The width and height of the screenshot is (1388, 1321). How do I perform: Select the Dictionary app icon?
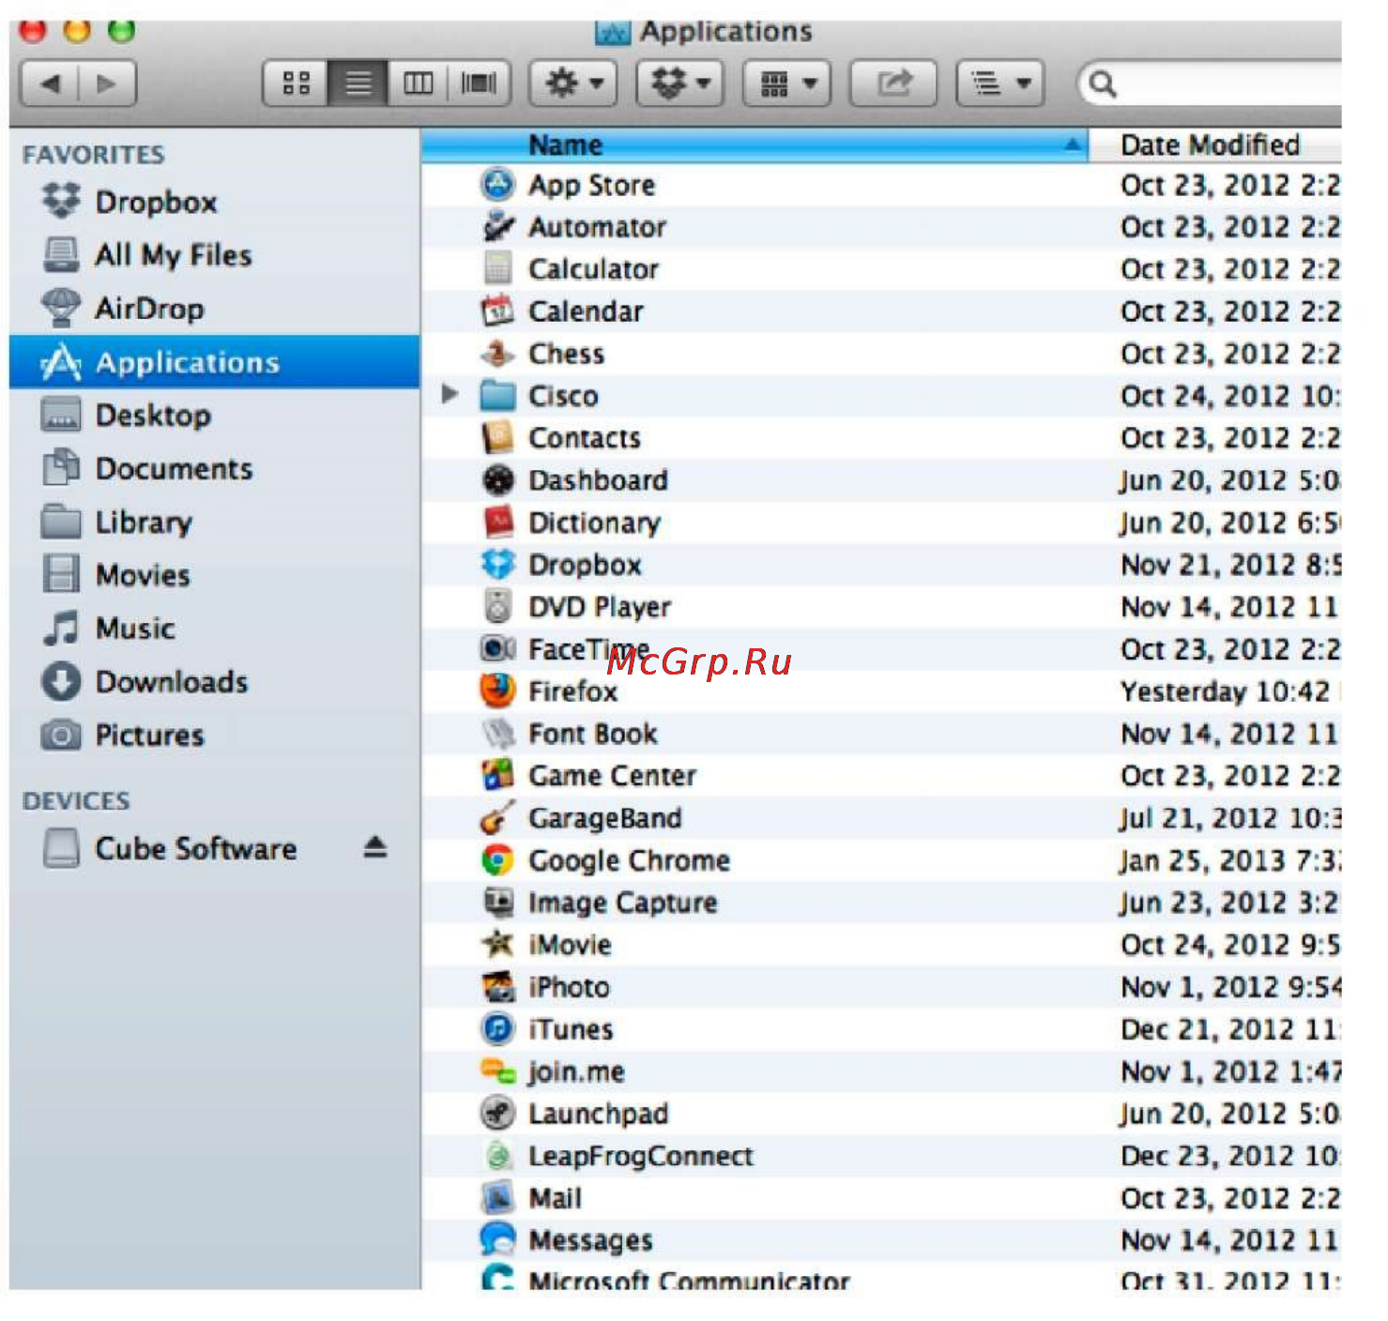click(x=497, y=522)
